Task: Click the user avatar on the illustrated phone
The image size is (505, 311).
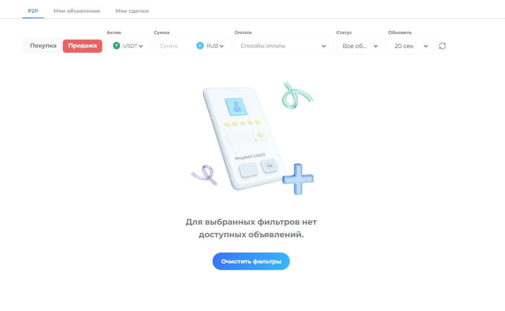Action: pos(236,106)
